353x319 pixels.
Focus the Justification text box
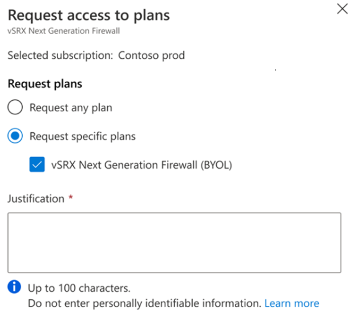(x=175, y=243)
